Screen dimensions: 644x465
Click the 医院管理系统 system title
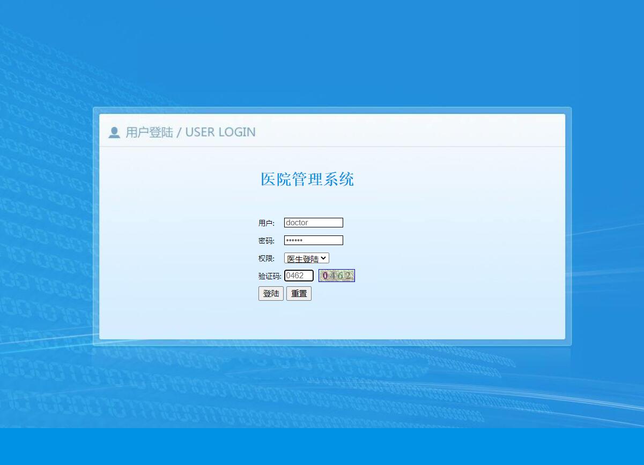tap(307, 180)
